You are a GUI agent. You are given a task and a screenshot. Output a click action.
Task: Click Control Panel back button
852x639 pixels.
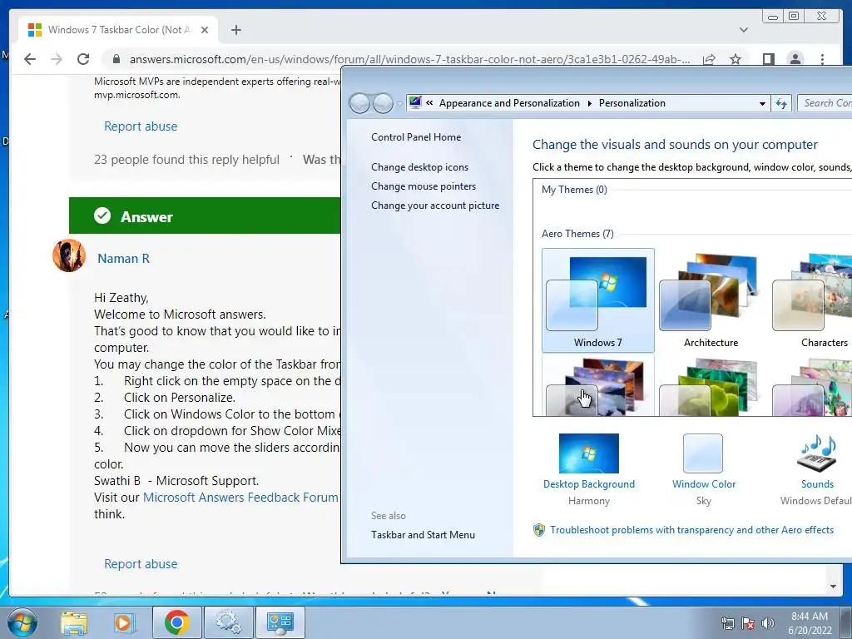click(359, 102)
